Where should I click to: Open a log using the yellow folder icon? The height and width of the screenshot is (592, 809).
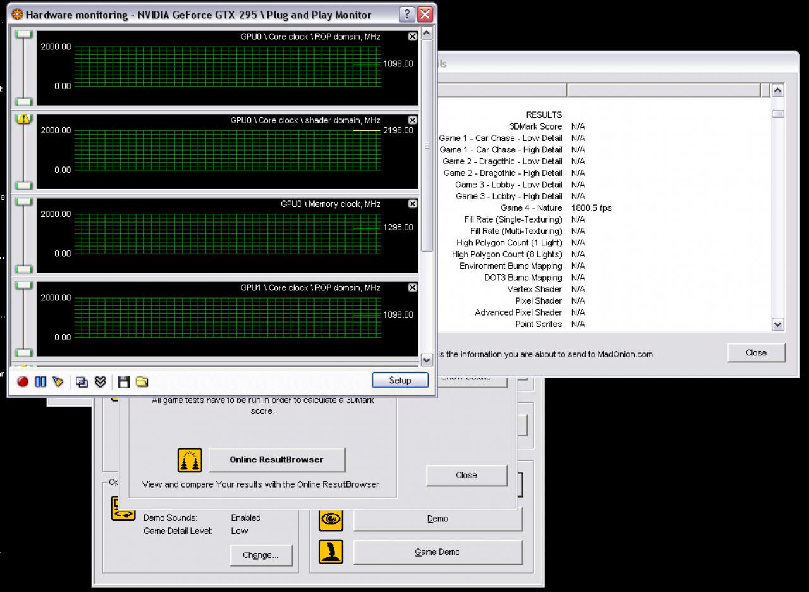pyautogui.click(x=142, y=381)
